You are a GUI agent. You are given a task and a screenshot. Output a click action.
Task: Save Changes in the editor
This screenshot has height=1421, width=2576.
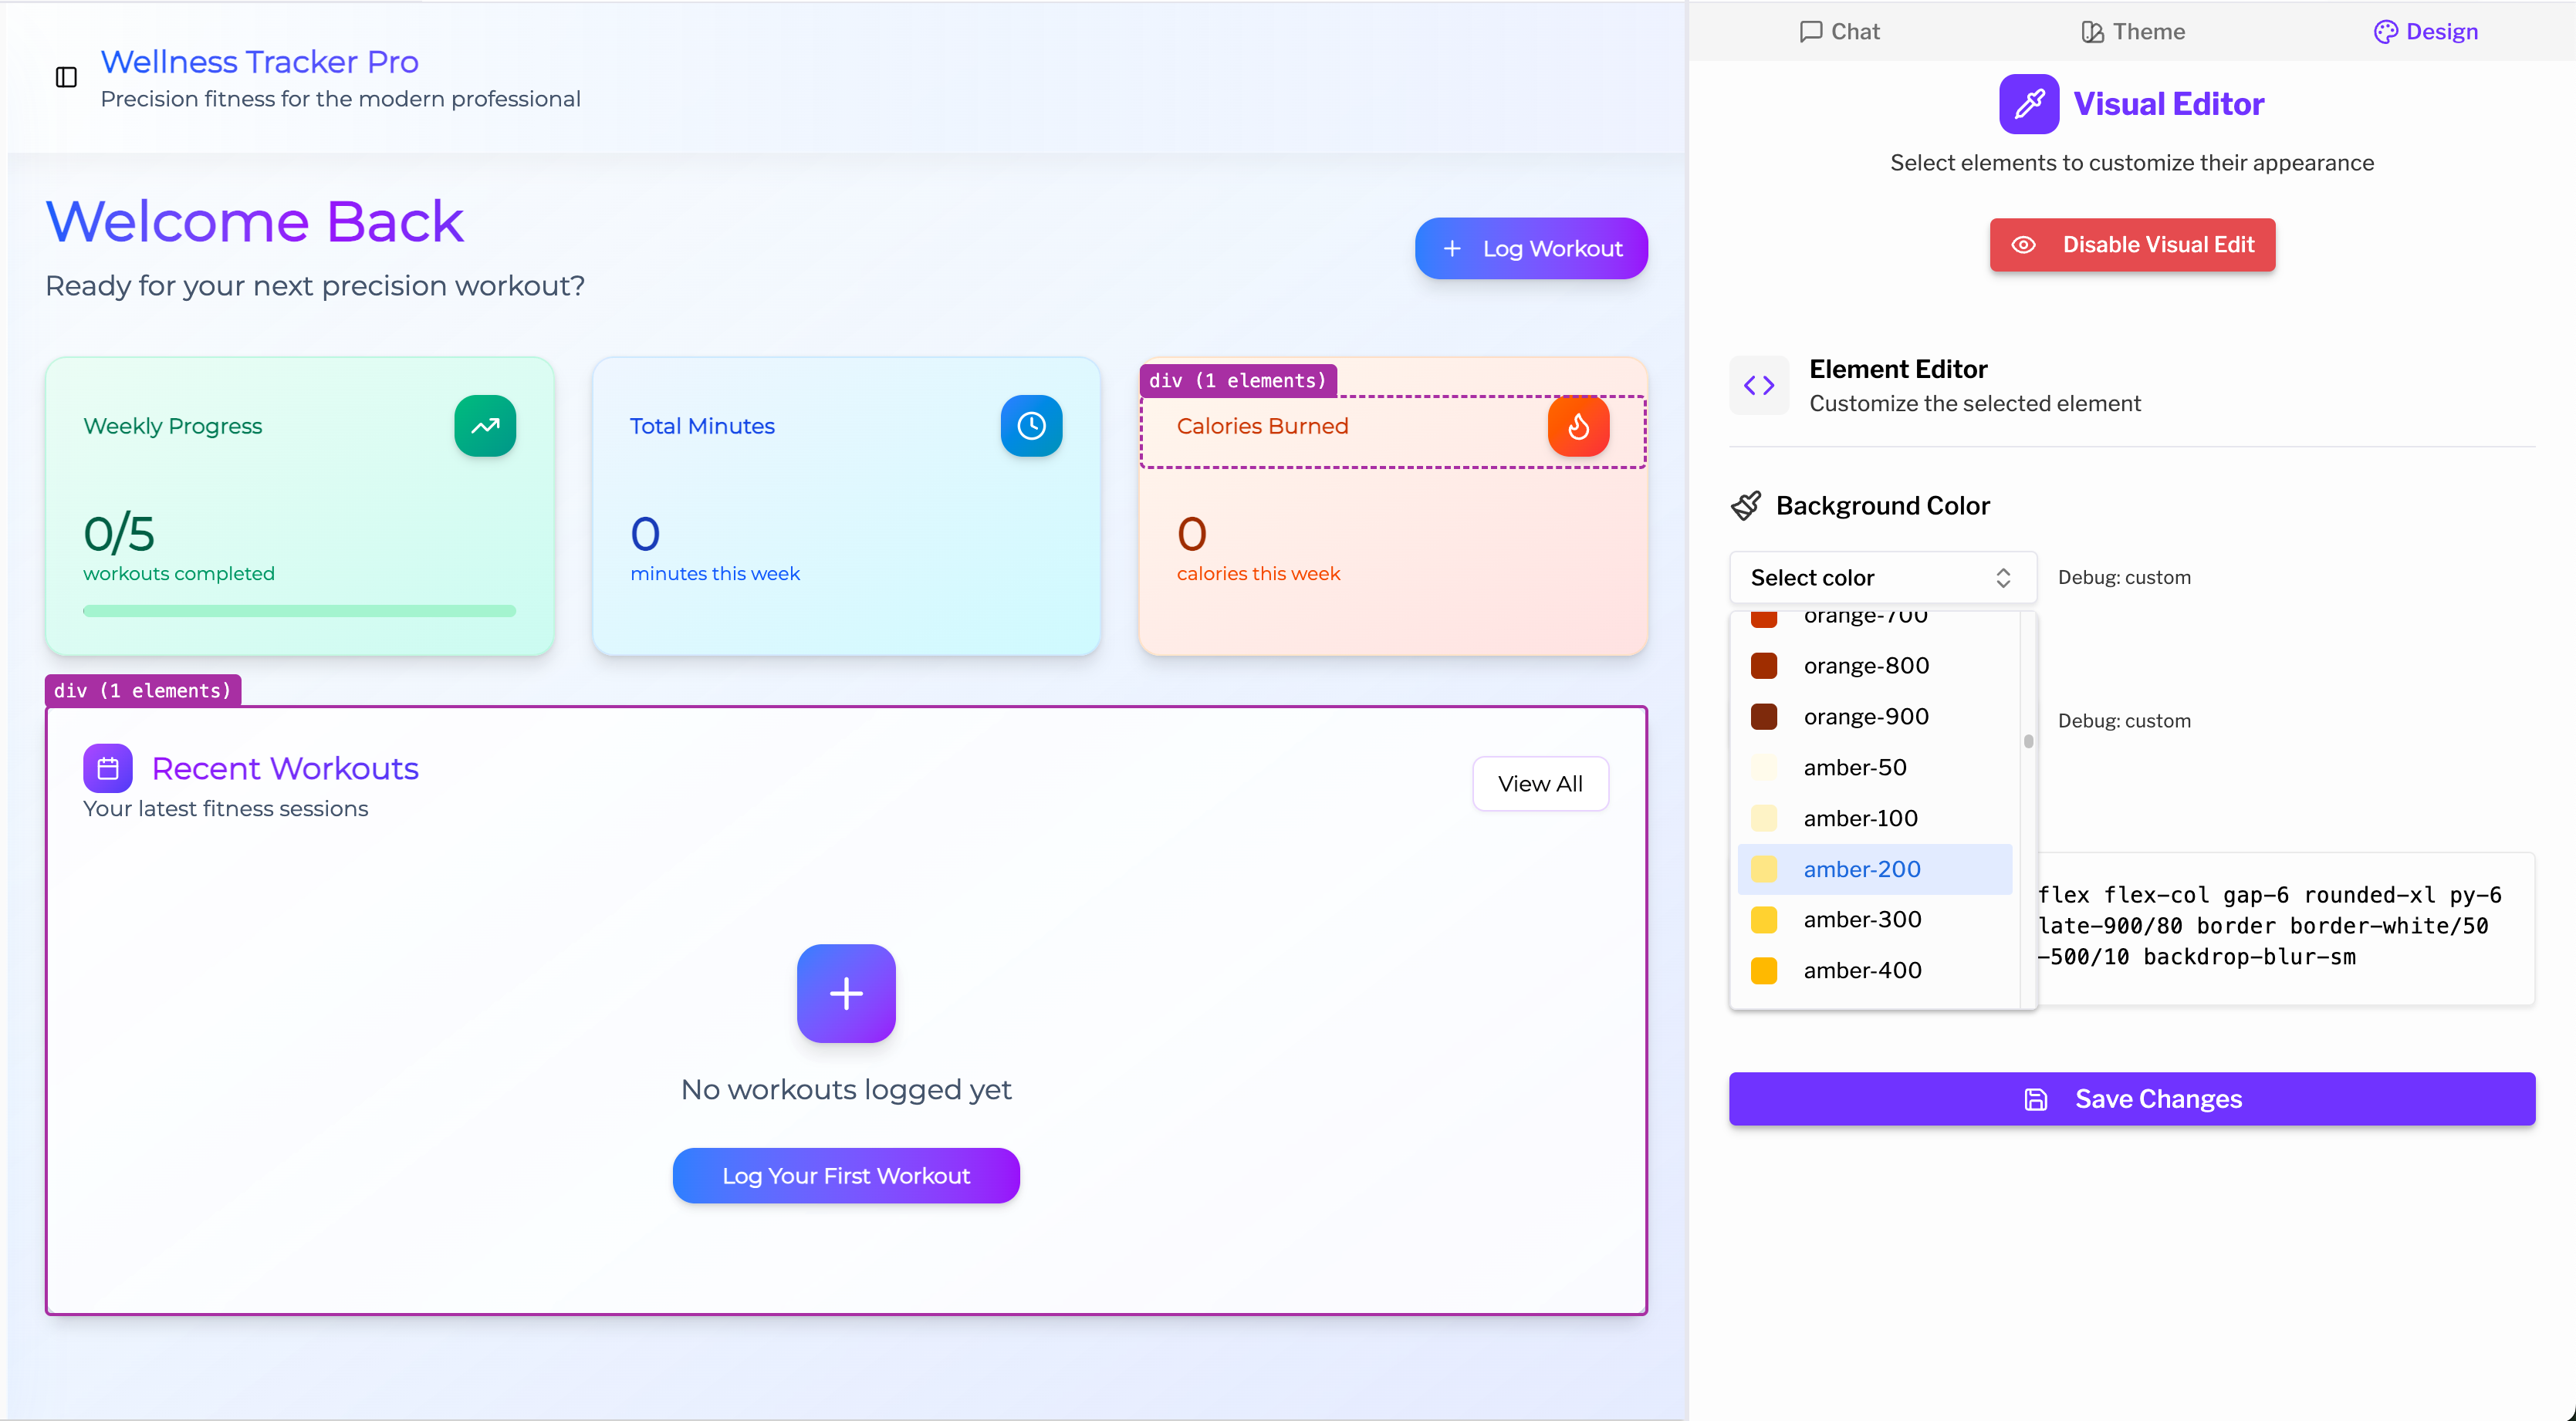2132,1099
